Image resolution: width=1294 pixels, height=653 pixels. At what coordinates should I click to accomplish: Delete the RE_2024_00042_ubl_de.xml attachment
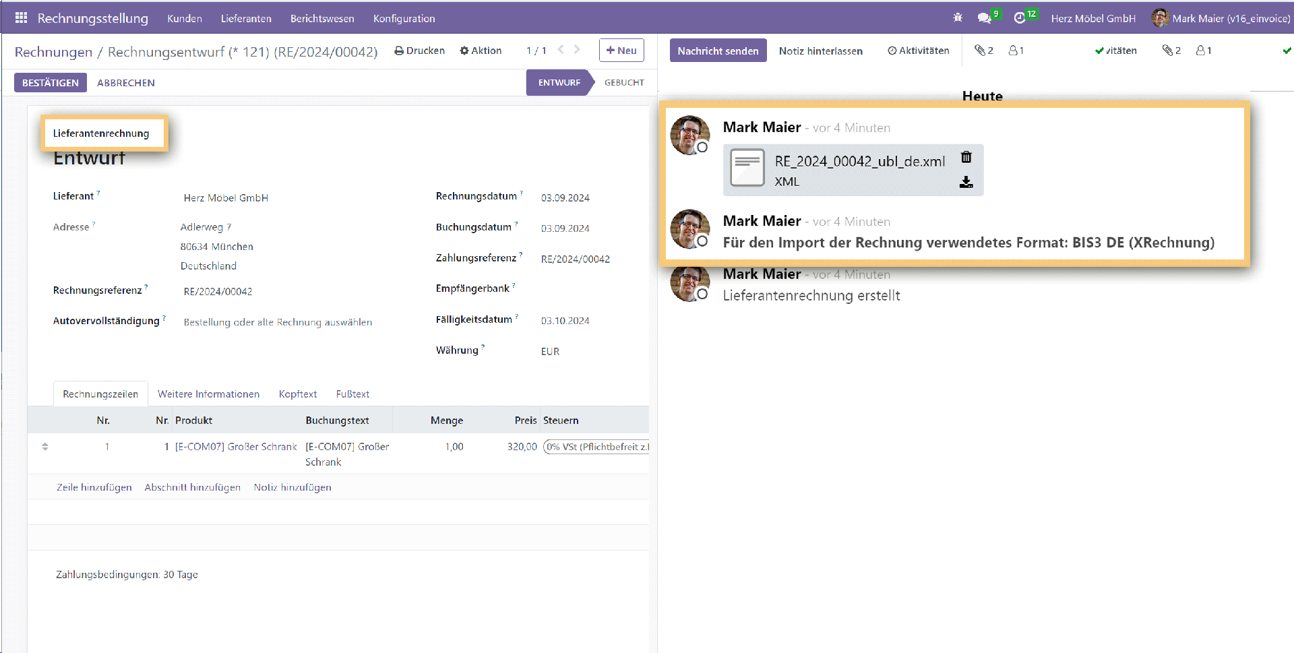(x=966, y=157)
